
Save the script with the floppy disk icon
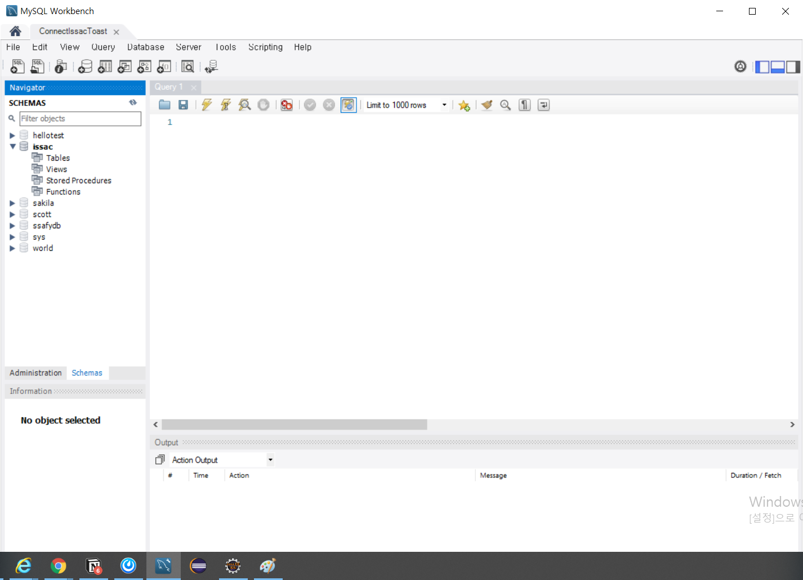[x=183, y=105]
